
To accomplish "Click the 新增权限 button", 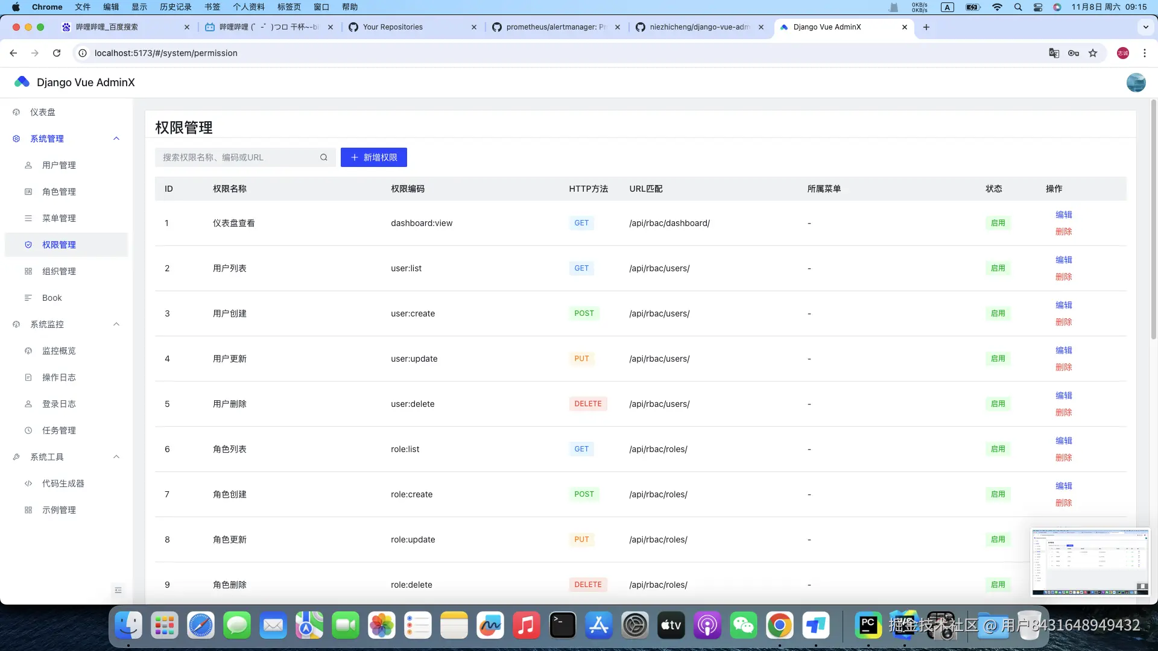I will click(x=373, y=157).
